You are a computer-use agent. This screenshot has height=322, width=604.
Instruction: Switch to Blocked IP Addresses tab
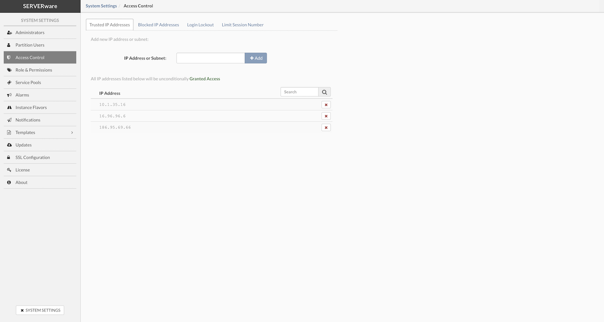pyautogui.click(x=159, y=25)
